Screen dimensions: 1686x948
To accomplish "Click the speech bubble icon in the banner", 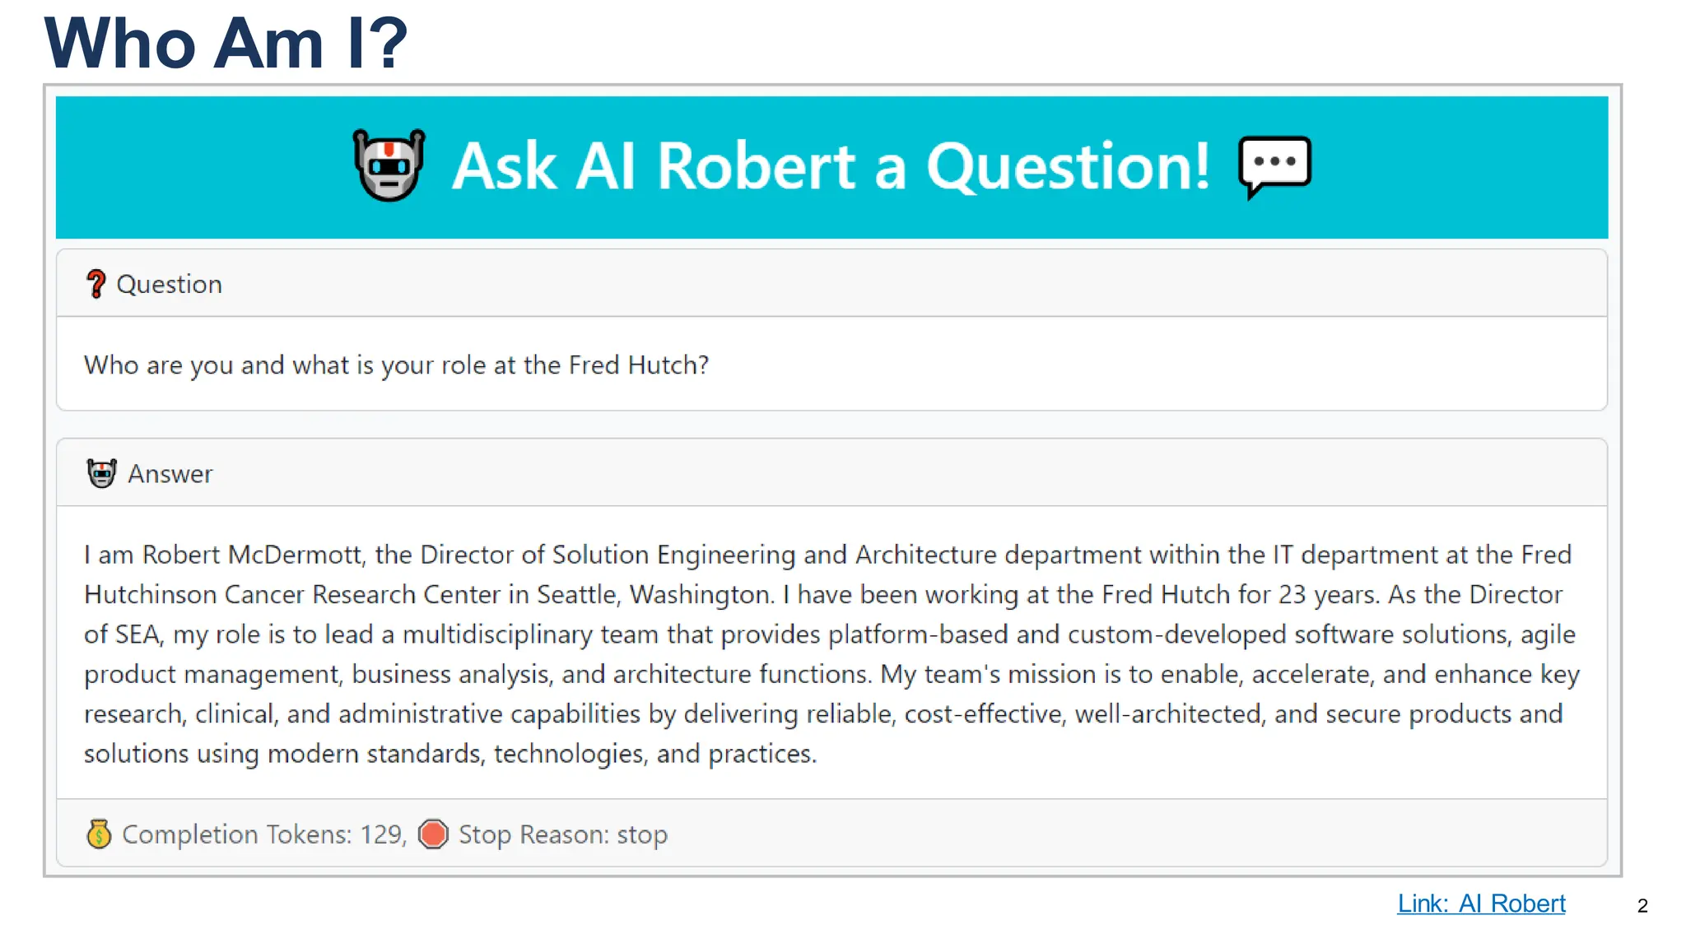I will tap(1274, 165).
